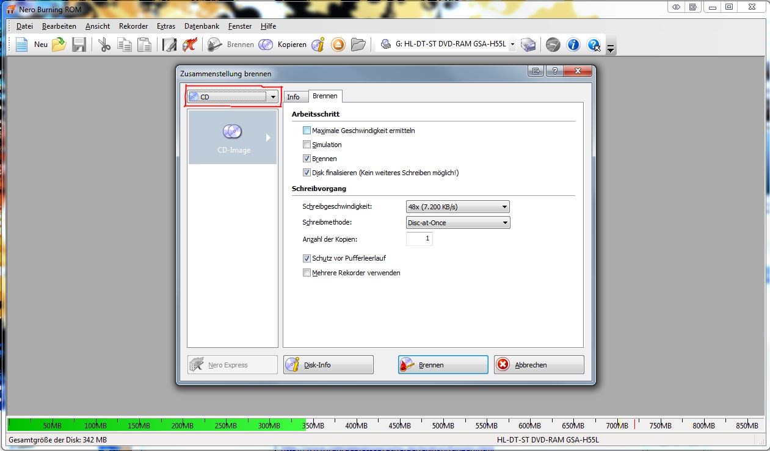Click the disc info toolbar icon

click(318, 45)
